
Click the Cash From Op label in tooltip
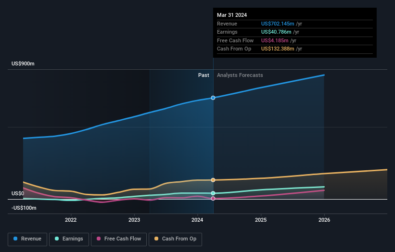[234, 49]
